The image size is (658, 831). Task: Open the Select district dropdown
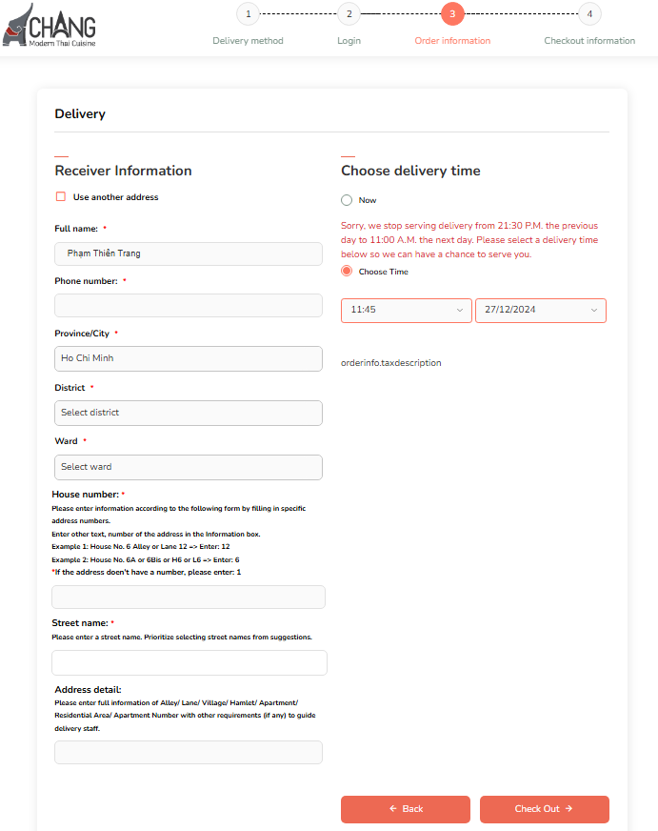[x=189, y=413]
